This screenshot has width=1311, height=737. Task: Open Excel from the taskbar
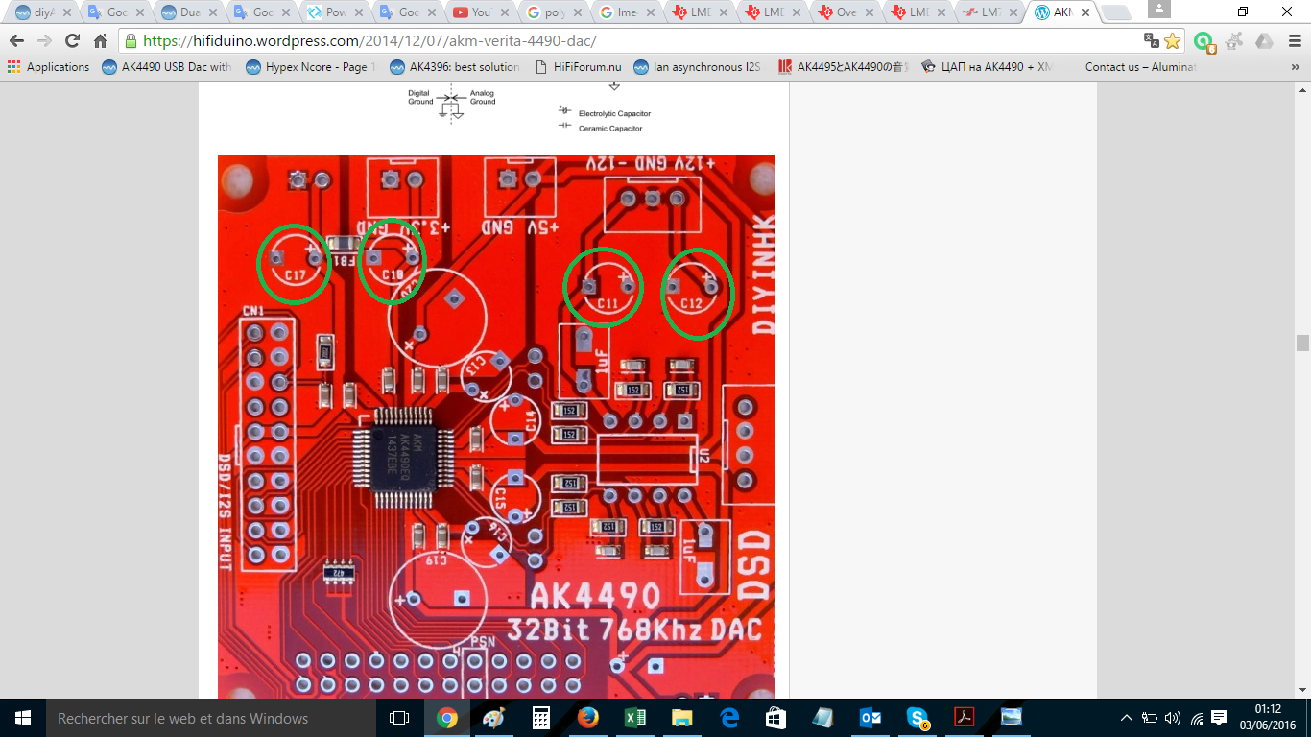[634, 718]
